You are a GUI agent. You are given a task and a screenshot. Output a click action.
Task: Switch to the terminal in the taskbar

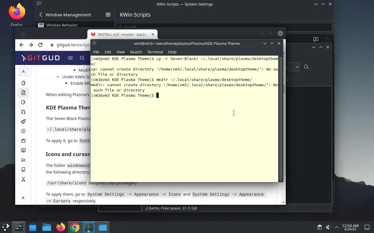coord(89,227)
